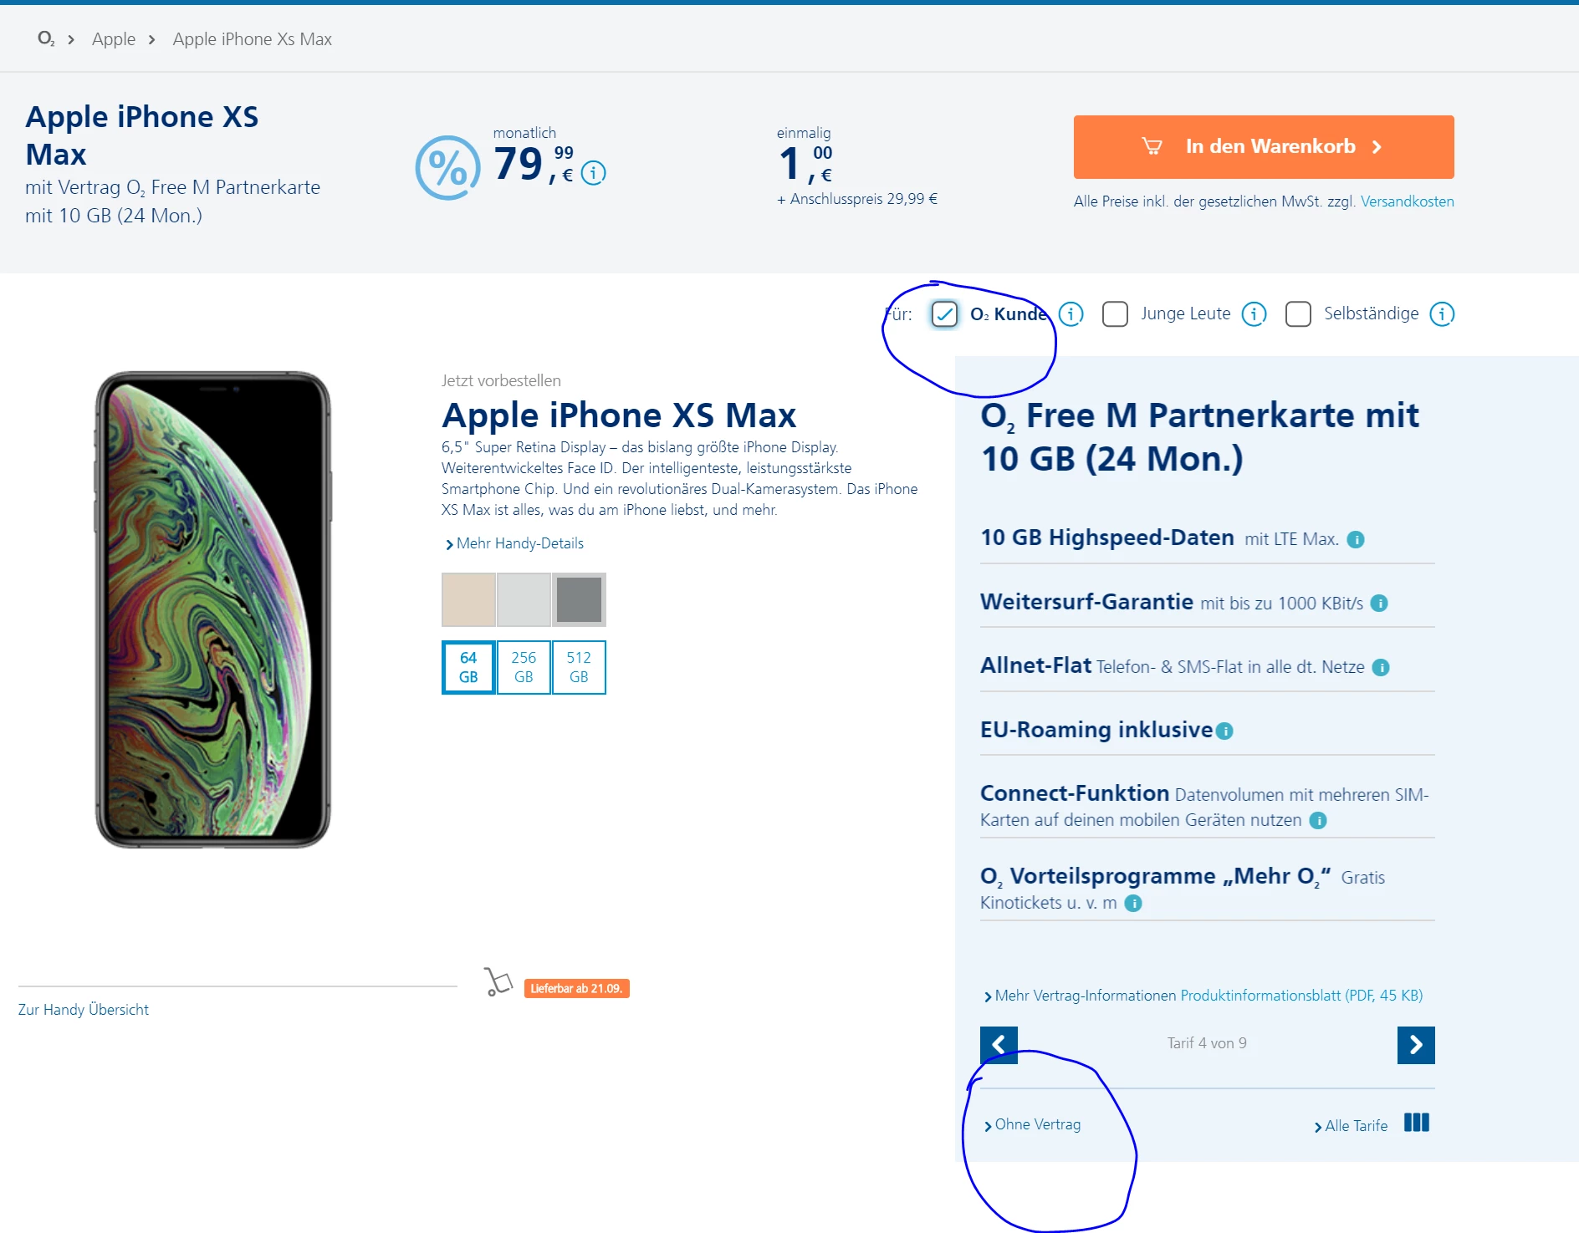Show info for Connect-Funktion
The width and height of the screenshot is (1579, 1233).
pyautogui.click(x=1318, y=821)
